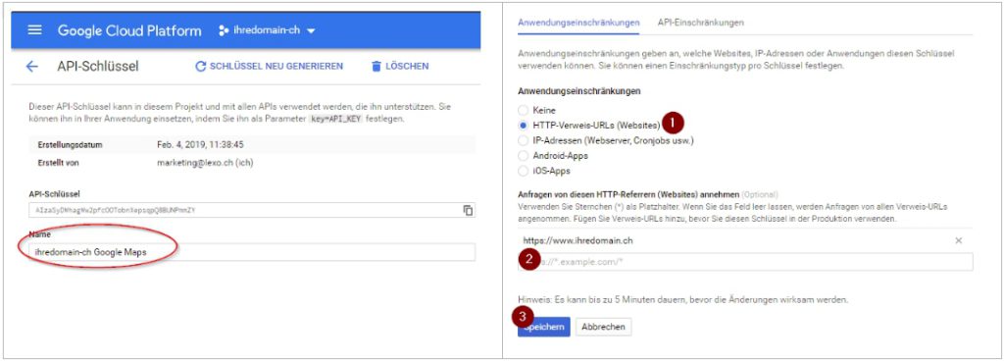Viewport: 1004px width, 361px height.
Task: Select the Keine radio option
Action: [x=524, y=111]
